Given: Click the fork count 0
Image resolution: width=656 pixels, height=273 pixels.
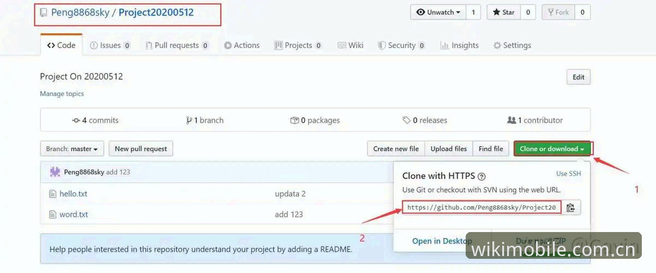Looking at the screenshot, I should 582,12.
